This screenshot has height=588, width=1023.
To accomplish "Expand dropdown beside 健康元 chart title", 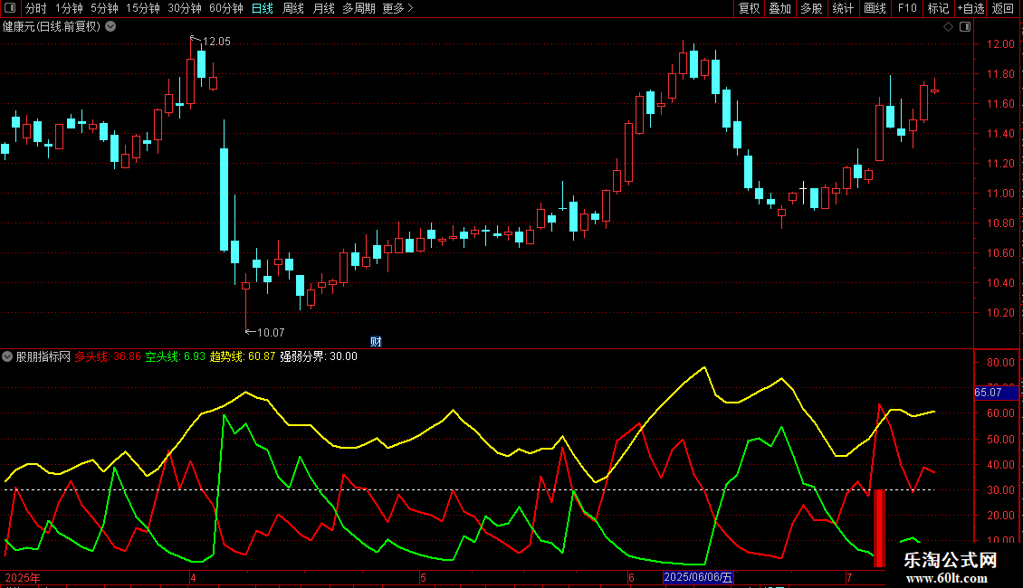I will coord(111,26).
